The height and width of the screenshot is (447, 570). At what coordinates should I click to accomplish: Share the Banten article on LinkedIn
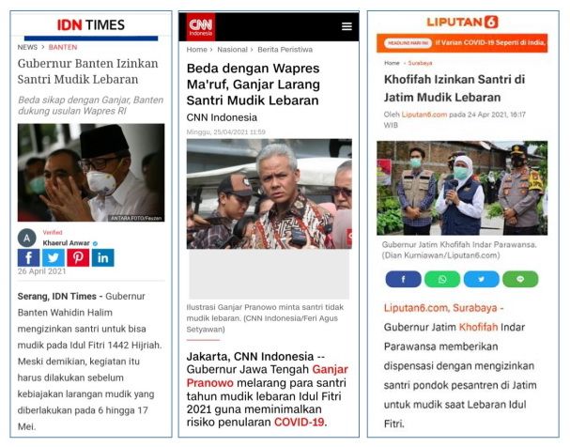point(103,257)
